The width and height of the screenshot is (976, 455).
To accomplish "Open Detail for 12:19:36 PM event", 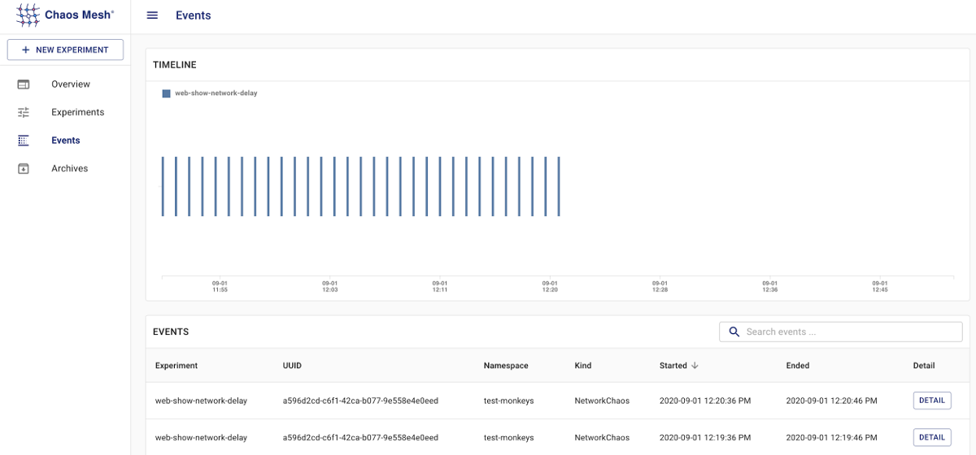I will (931, 437).
